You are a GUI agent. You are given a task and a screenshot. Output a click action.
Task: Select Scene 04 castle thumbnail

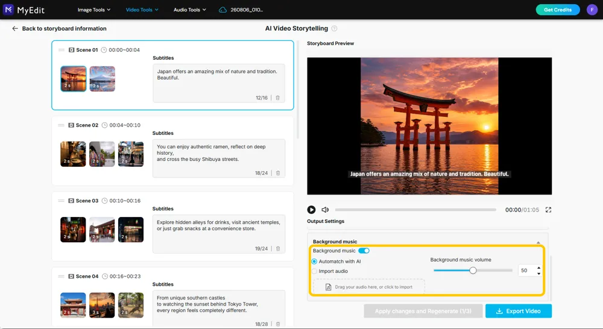click(x=73, y=305)
